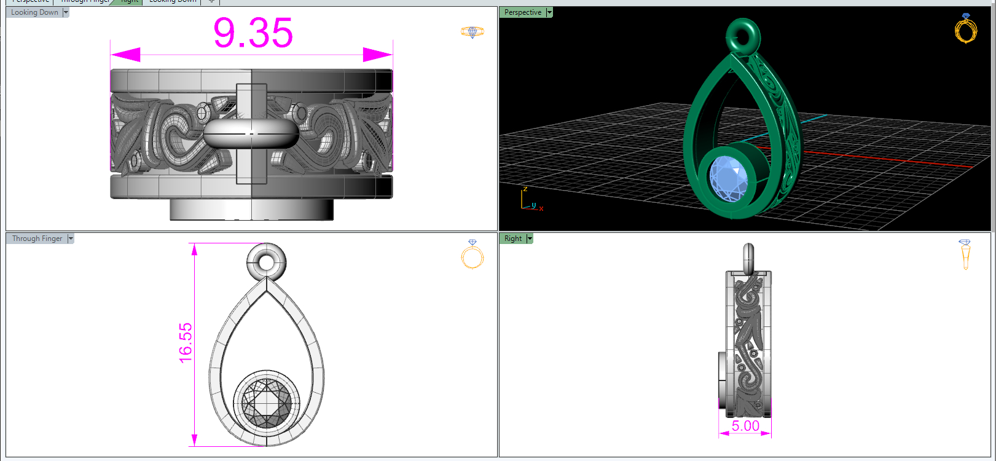This screenshot has width=996, height=461.
Task: Open the Right viewport dropdown arrow
Action: (530, 238)
